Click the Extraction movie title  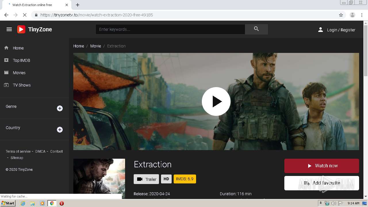click(153, 164)
